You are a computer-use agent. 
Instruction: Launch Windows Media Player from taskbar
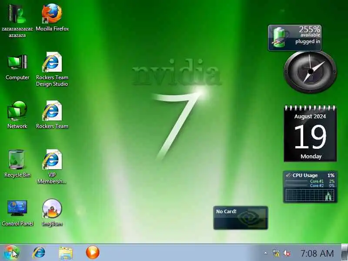93,252
